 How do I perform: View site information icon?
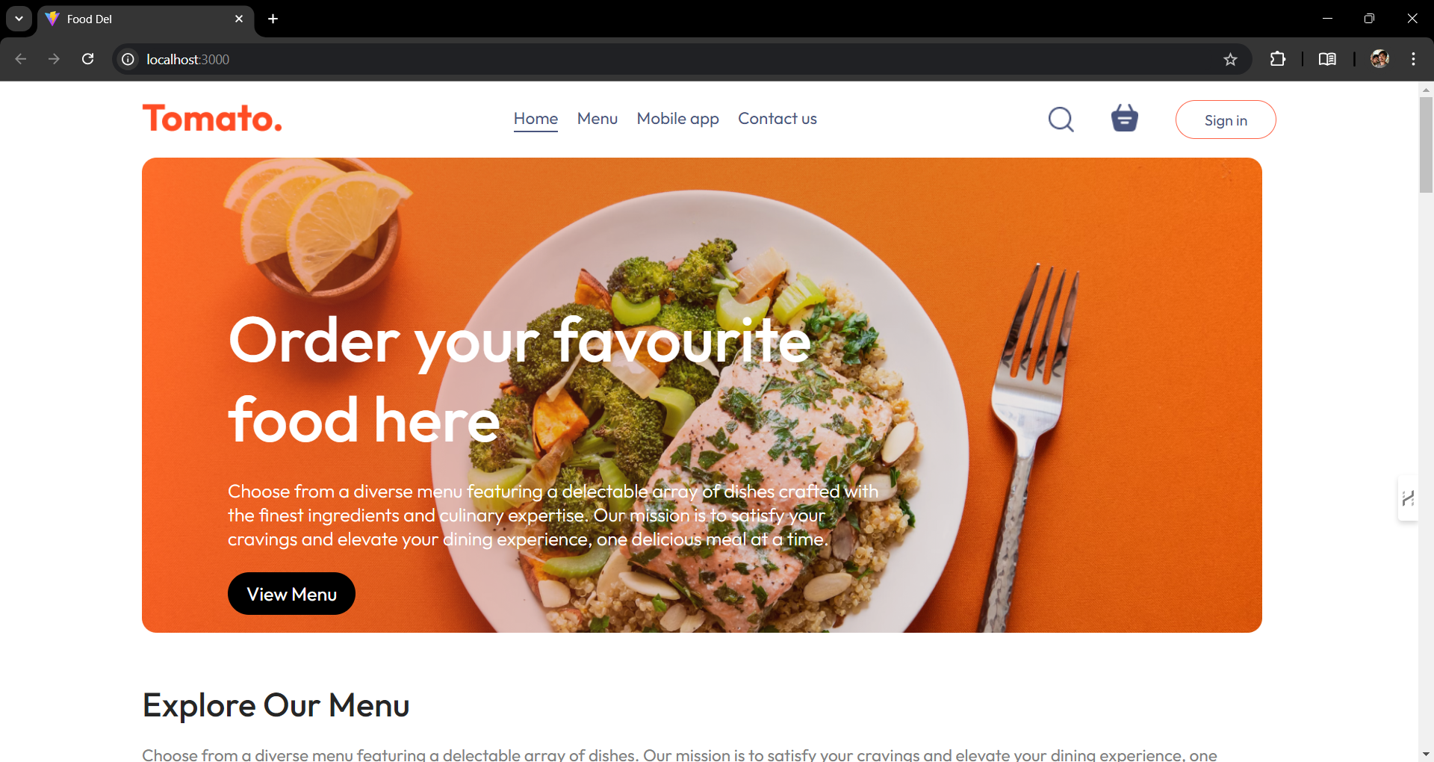pyautogui.click(x=128, y=59)
